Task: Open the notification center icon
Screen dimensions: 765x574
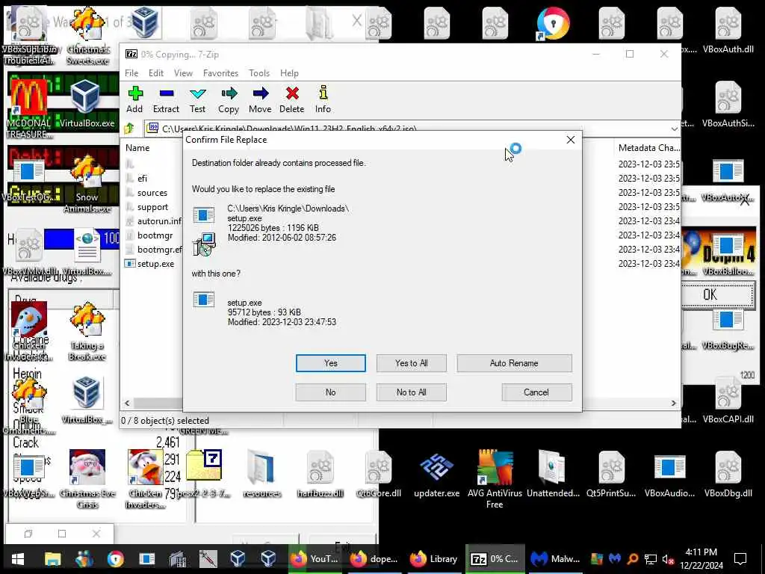Action: [x=740, y=559]
